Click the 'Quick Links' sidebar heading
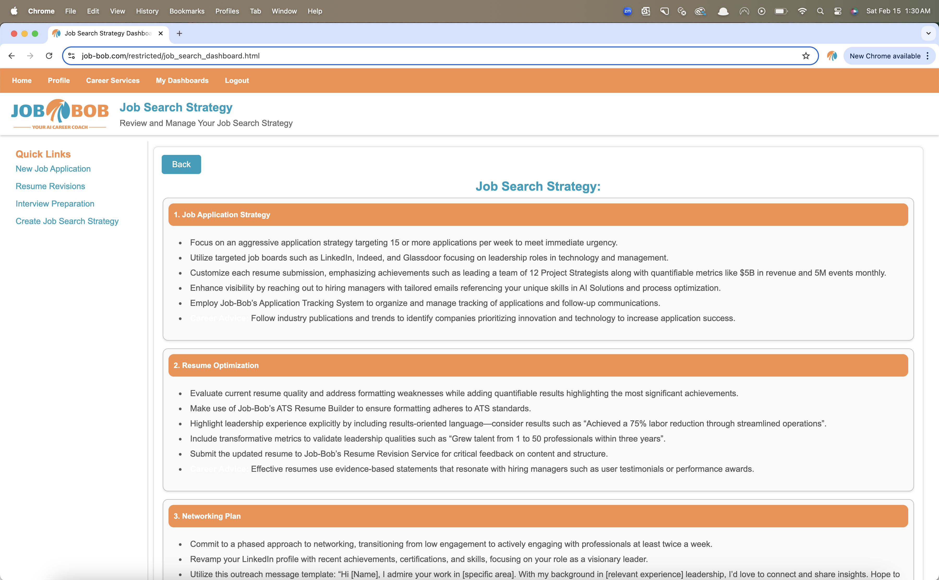Viewport: 939px width, 580px height. [x=43, y=154]
